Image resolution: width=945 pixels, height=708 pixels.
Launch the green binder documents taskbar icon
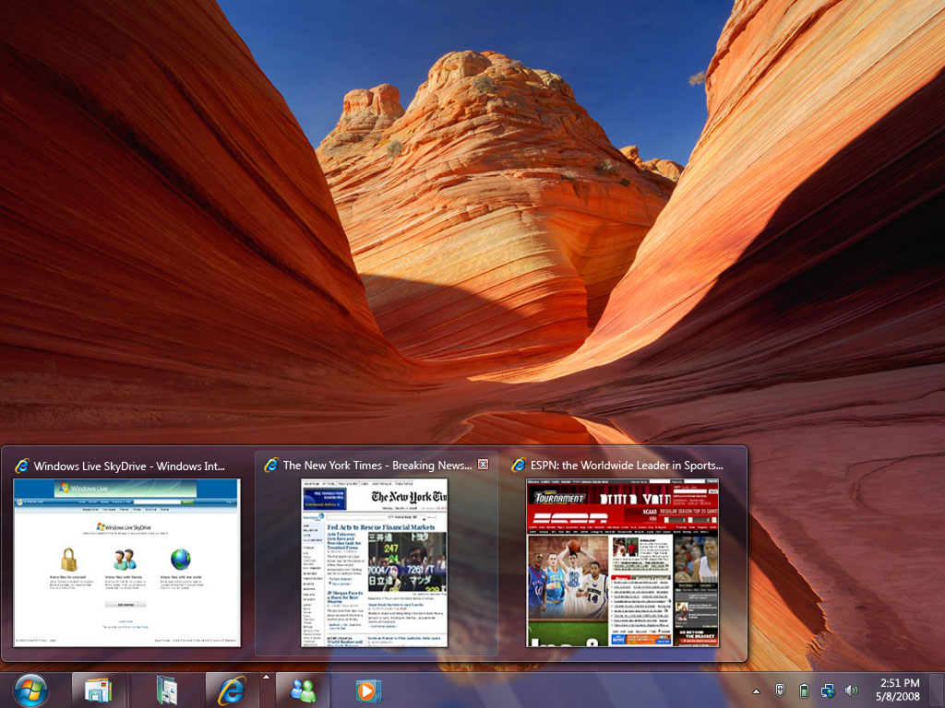[166, 690]
